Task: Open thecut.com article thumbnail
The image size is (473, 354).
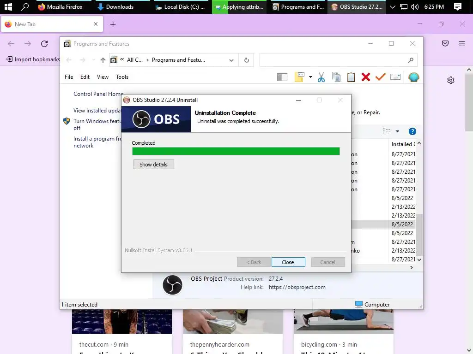Action: (122, 321)
